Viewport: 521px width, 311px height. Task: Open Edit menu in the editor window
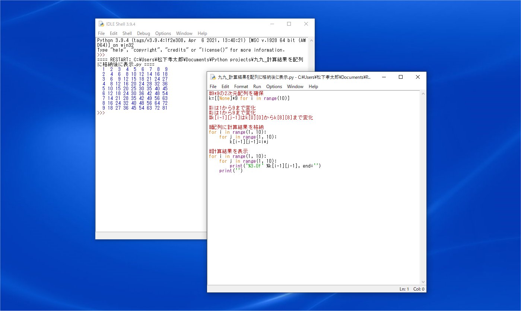coord(225,87)
